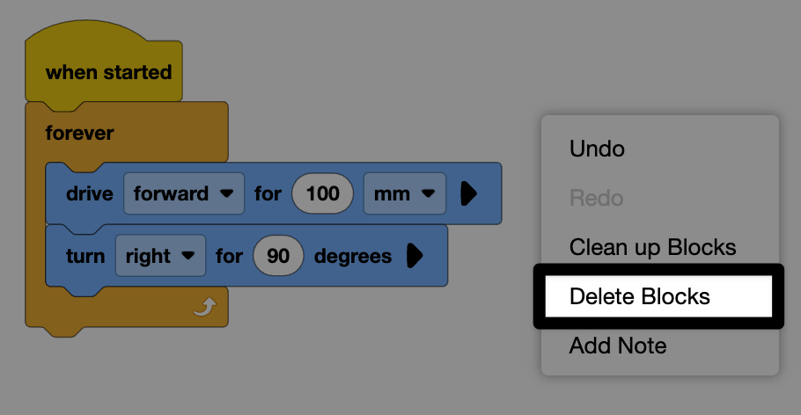The image size is (801, 415).
Task: Open the "forward" direction dropdown
Action: pos(183,193)
